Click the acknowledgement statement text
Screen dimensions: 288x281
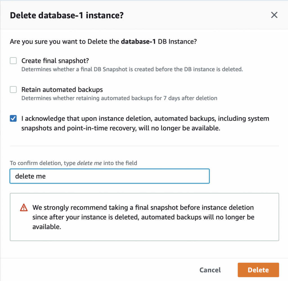point(145,123)
